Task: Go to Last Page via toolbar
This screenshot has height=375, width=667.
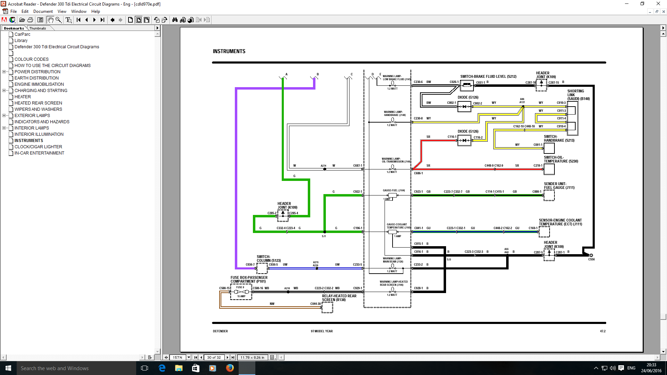Action: [102, 20]
